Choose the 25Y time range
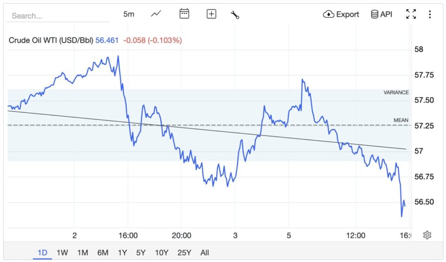The width and height of the screenshot is (446, 262). tap(184, 252)
